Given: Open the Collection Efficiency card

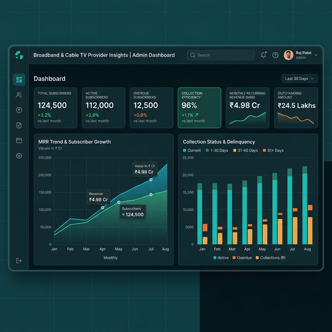Looking at the screenshot, I should pos(199,108).
